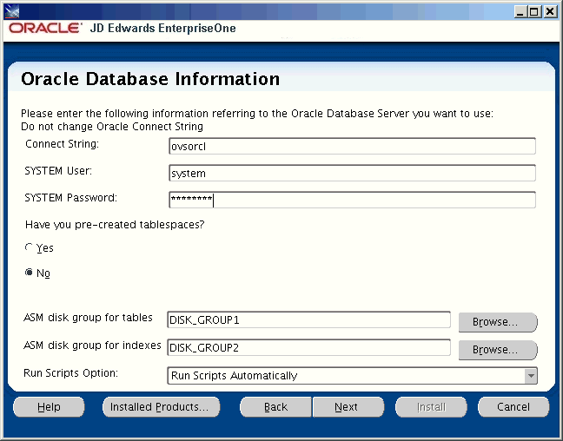Click the 'Do not change Oracle Connect String' note
The width and height of the screenshot is (563, 441).
click(112, 127)
